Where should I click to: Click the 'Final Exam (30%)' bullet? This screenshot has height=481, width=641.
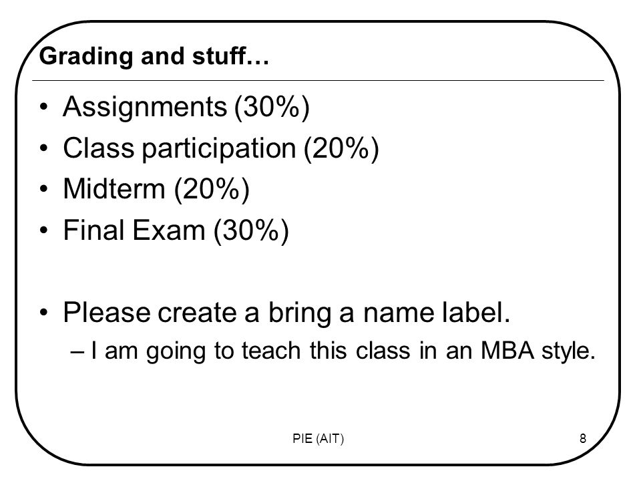176,230
